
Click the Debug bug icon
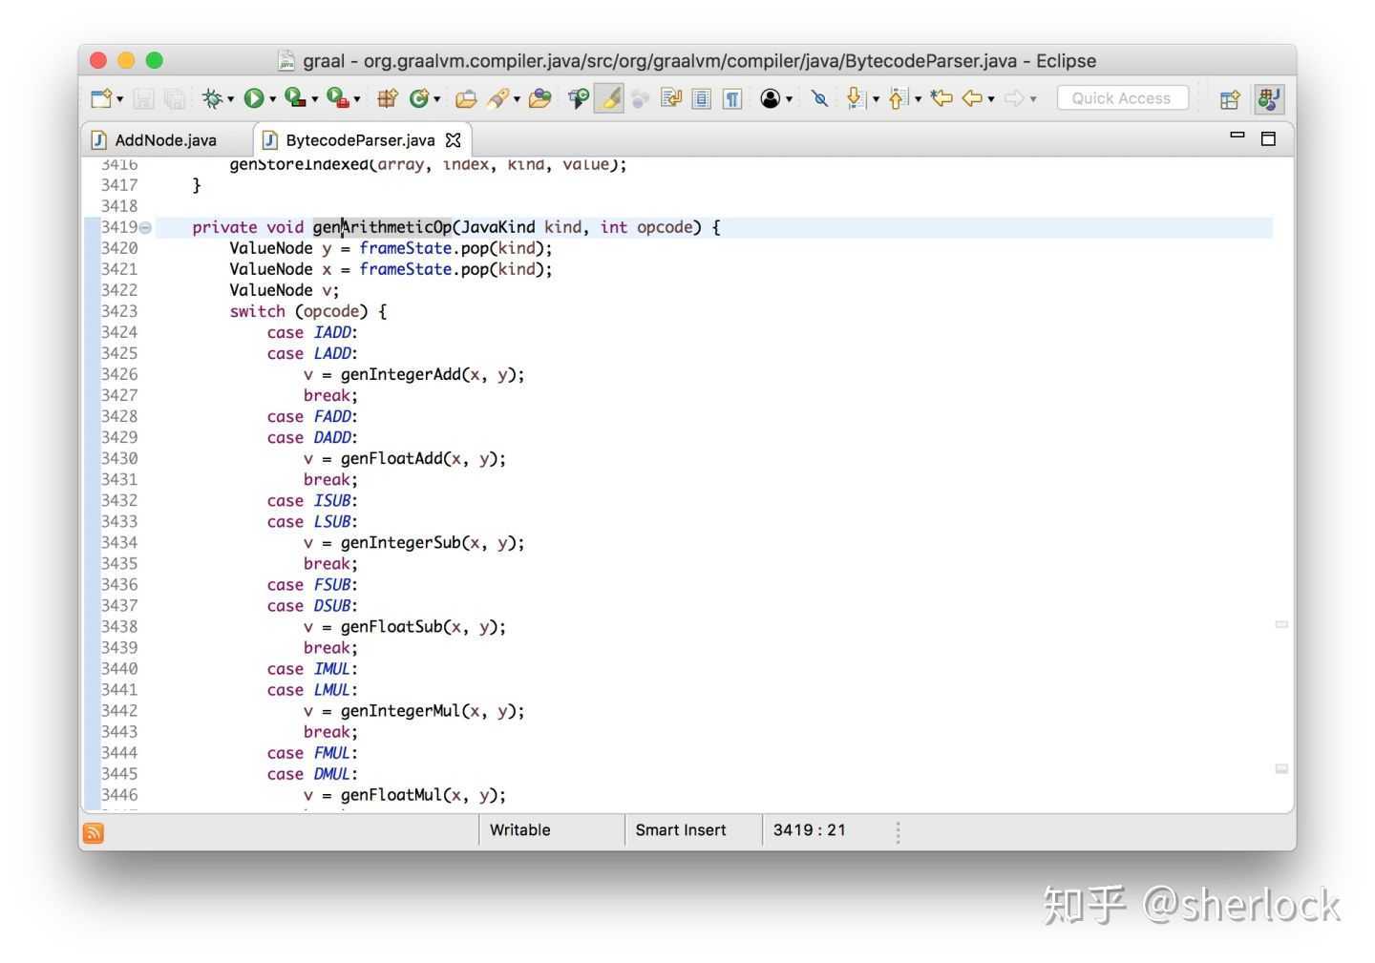212,98
